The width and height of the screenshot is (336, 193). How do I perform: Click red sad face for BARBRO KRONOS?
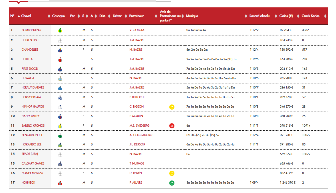172,126
